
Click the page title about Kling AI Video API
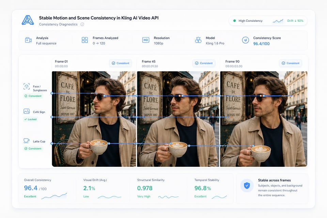click(99, 18)
